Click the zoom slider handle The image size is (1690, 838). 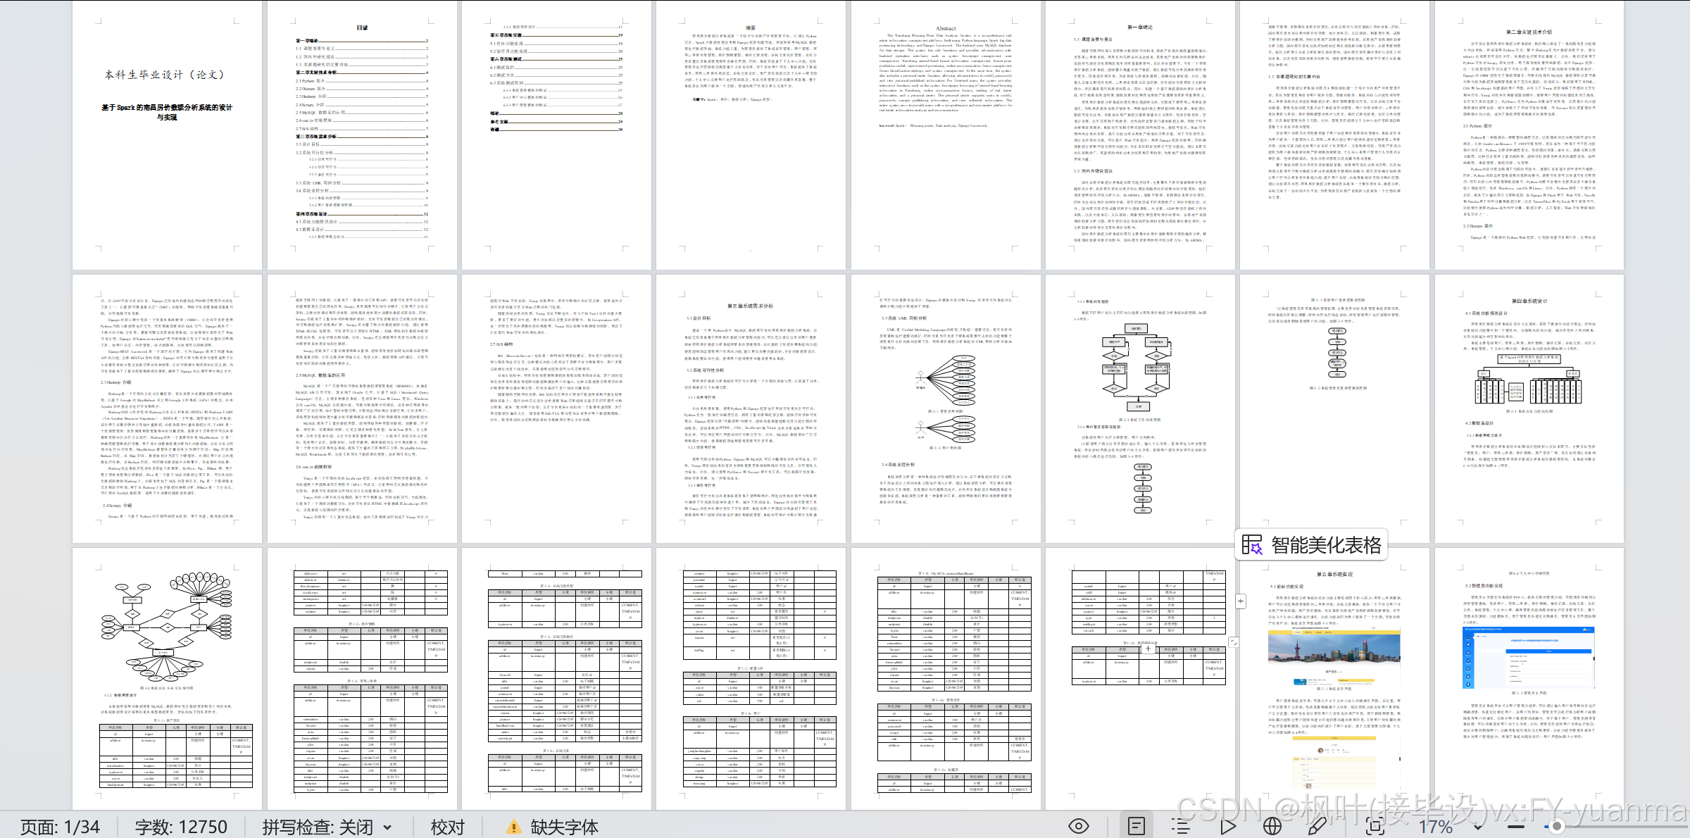click(1557, 826)
